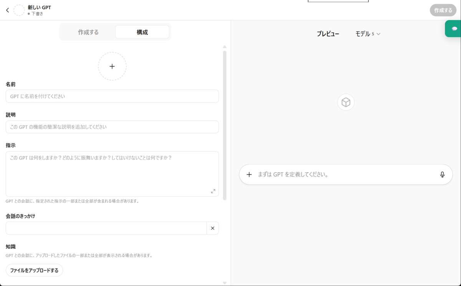The height and width of the screenshot is (286, 461).
Task: Click the 会話のきっかけ input box
Action: [x=106, y=228]
